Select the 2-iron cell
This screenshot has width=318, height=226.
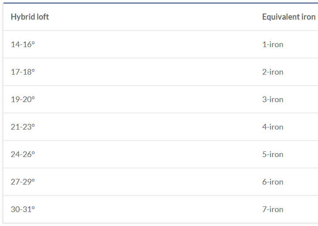click(273, 72)
